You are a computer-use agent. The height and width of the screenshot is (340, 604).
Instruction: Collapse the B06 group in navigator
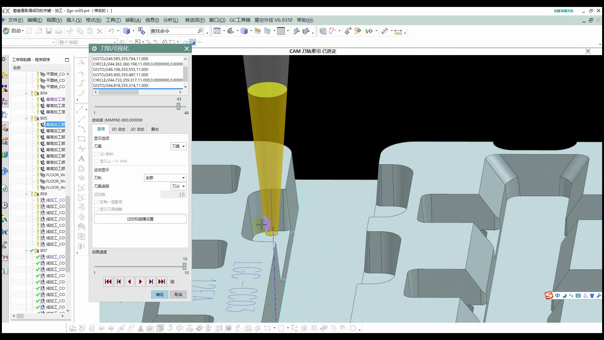pyautogui.click(x=26, y=194)
